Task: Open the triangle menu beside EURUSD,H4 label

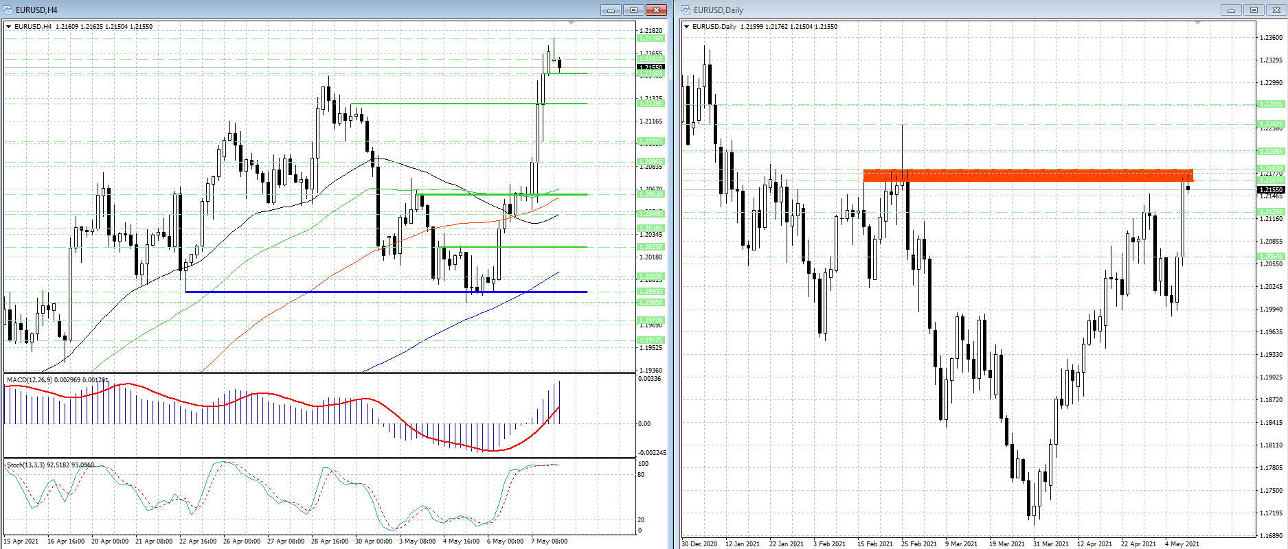Action: click(9, 27)
